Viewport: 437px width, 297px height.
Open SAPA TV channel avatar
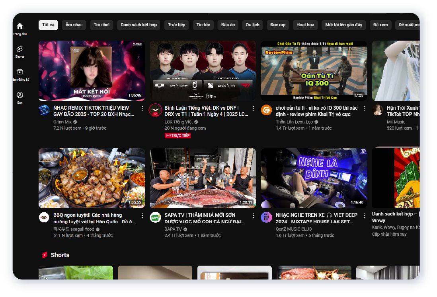pyautogui.click(x=155, y=217)
